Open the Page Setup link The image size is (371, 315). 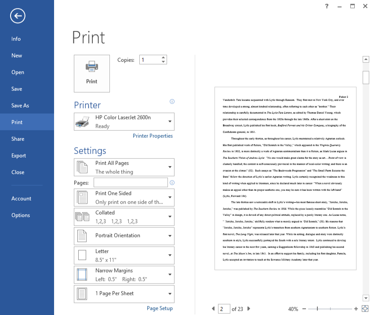click(160, 308)
